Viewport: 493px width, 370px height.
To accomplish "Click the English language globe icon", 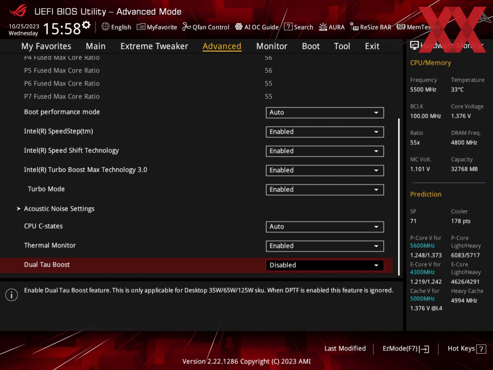I will point(105,26).
